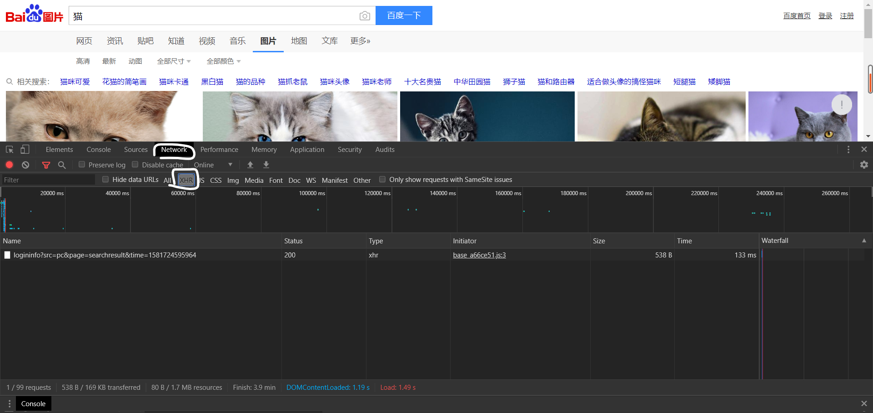Filter requests by Manifest type
Image resolution: width=873 pixels, height=413 pixels.
coord(335,180)
